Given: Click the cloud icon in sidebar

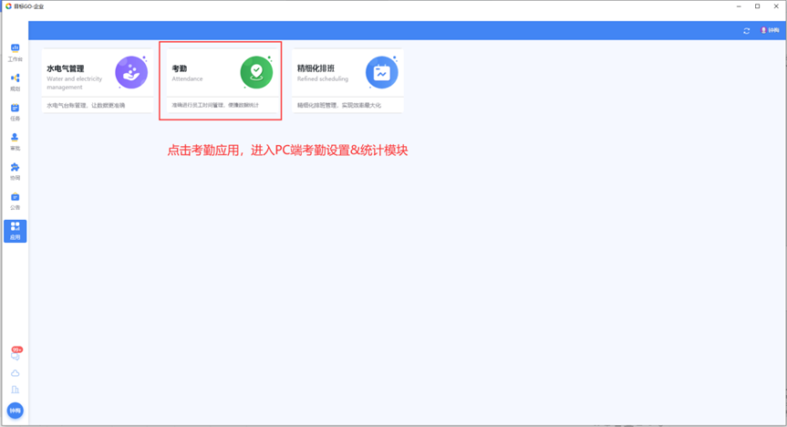Looking at the screenshot, I should 15,373.
